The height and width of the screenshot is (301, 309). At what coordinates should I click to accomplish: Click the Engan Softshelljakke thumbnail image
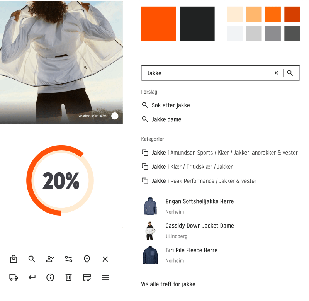coord(150,206)
